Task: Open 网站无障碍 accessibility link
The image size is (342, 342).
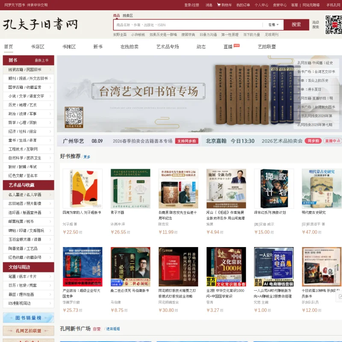Action: point(311,5)
